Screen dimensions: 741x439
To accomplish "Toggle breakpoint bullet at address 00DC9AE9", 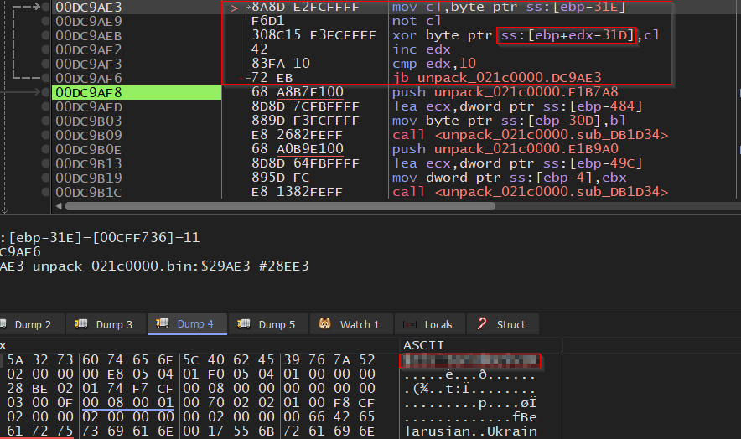I will pyautogui.click(x=45, y=21).
